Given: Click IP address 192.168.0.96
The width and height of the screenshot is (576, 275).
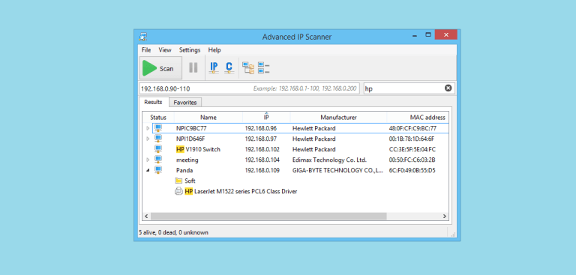Looking at the screenshot, I should pyautogui.click(x=261, y=128).
